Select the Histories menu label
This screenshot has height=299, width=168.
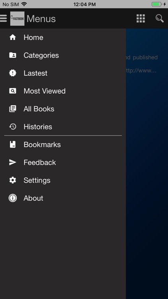click(x=38, y=127)
